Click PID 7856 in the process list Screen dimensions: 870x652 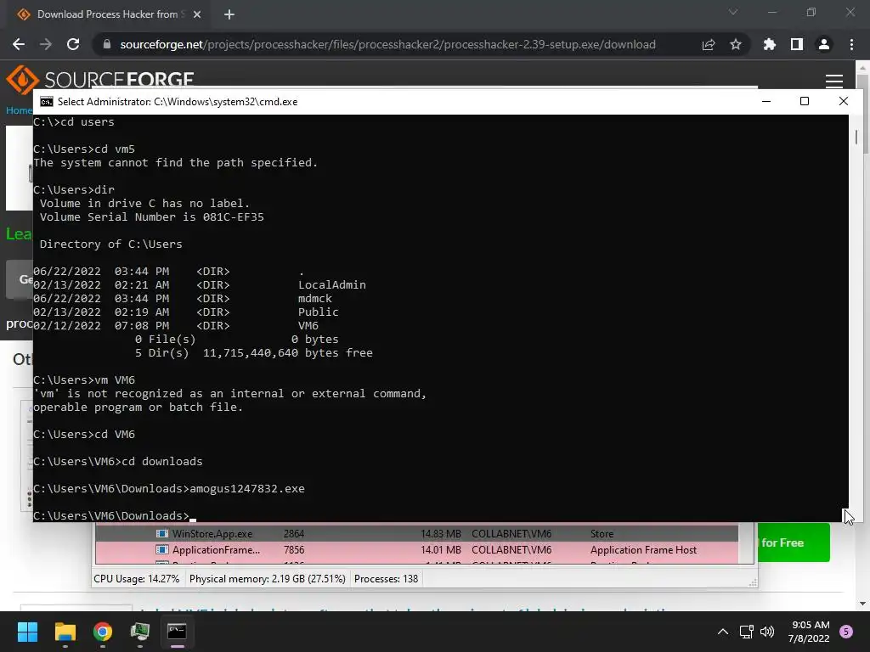pyautogui.click(x=294, y=550)
